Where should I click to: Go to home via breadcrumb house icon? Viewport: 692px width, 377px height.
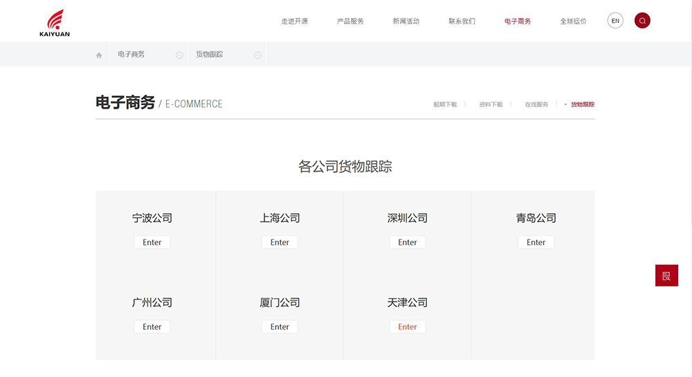coord(99,55)
